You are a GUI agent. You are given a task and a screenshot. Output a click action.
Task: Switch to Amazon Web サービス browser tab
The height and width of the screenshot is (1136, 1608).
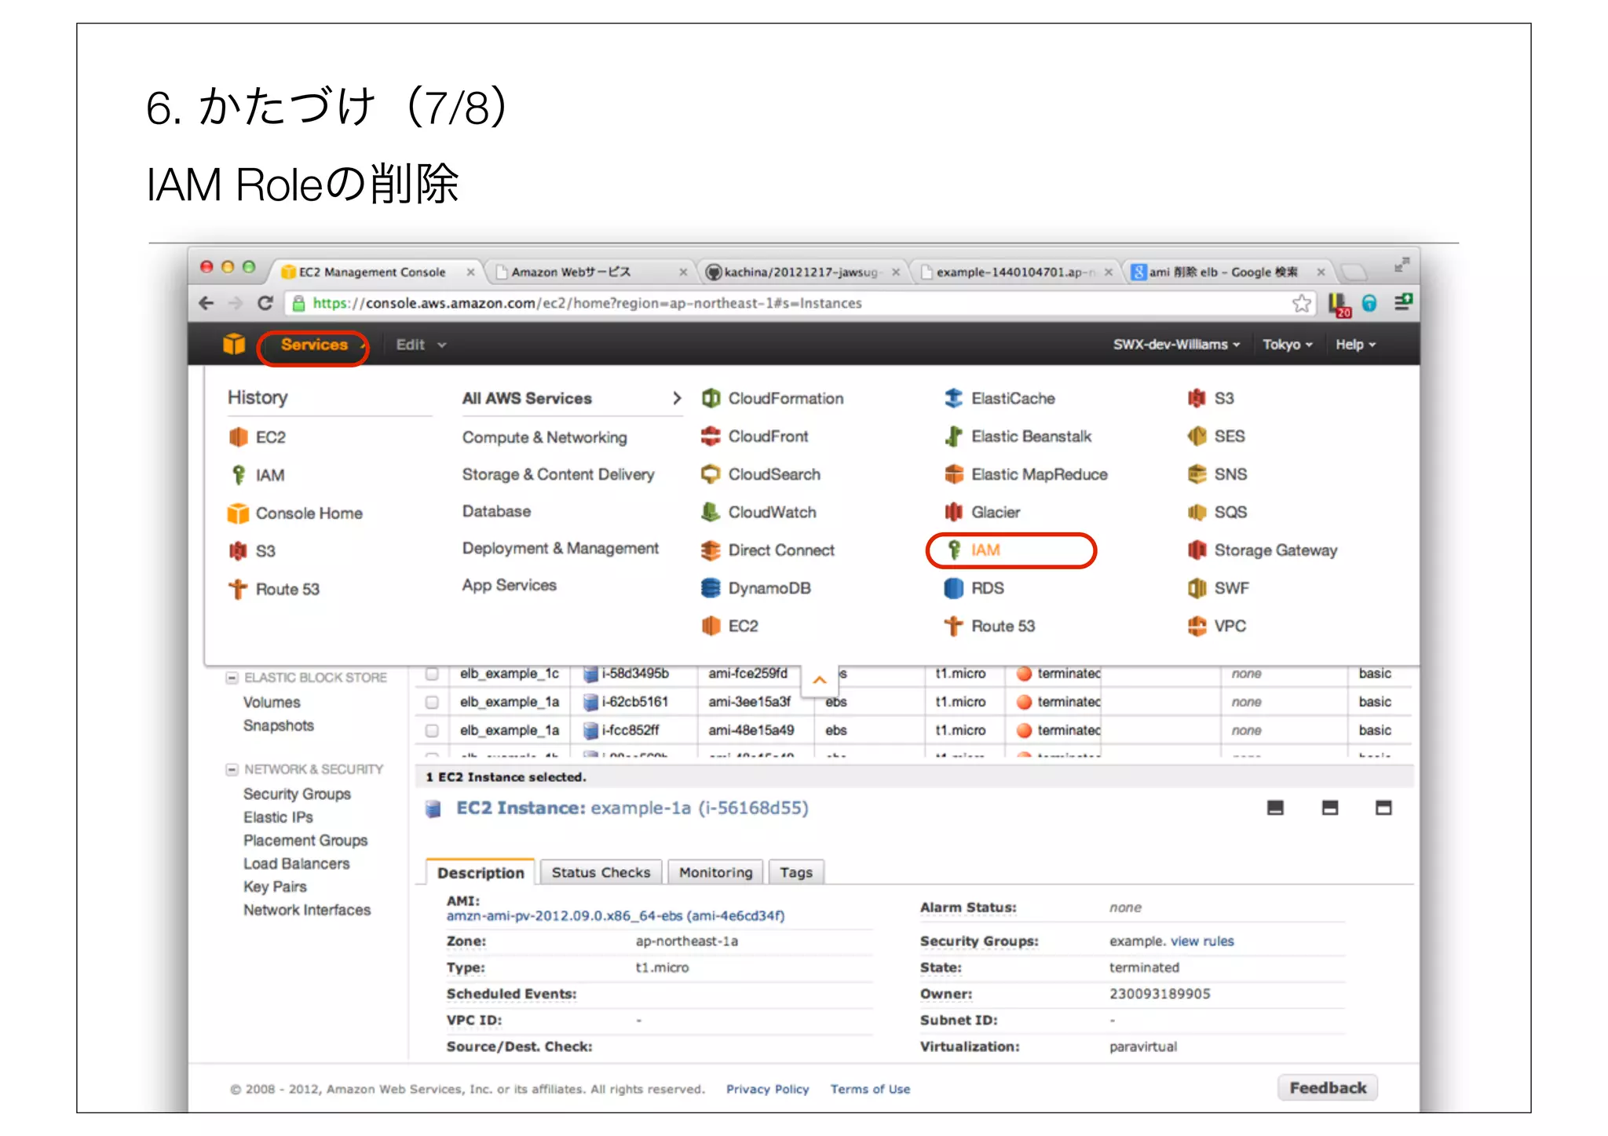coord(589,272)
